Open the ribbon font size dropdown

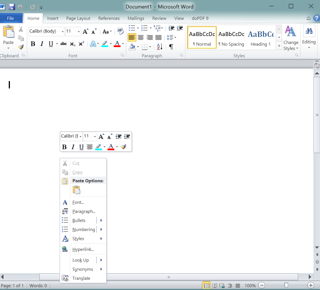coord(79,31)
